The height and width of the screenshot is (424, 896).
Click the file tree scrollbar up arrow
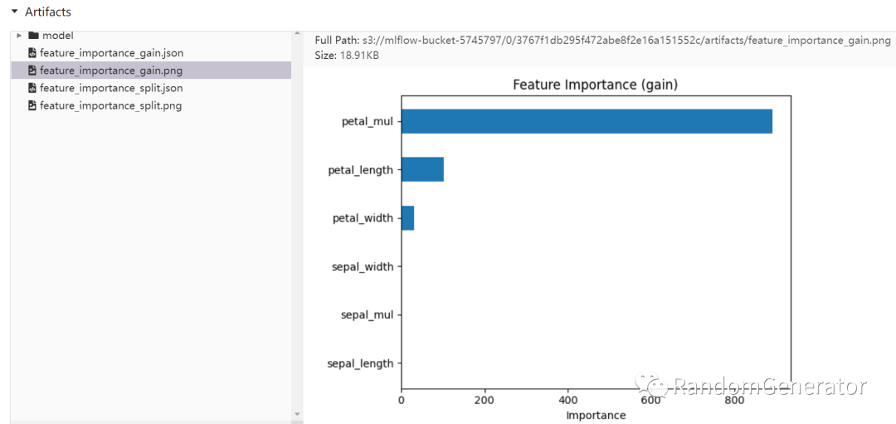point(297,34)
